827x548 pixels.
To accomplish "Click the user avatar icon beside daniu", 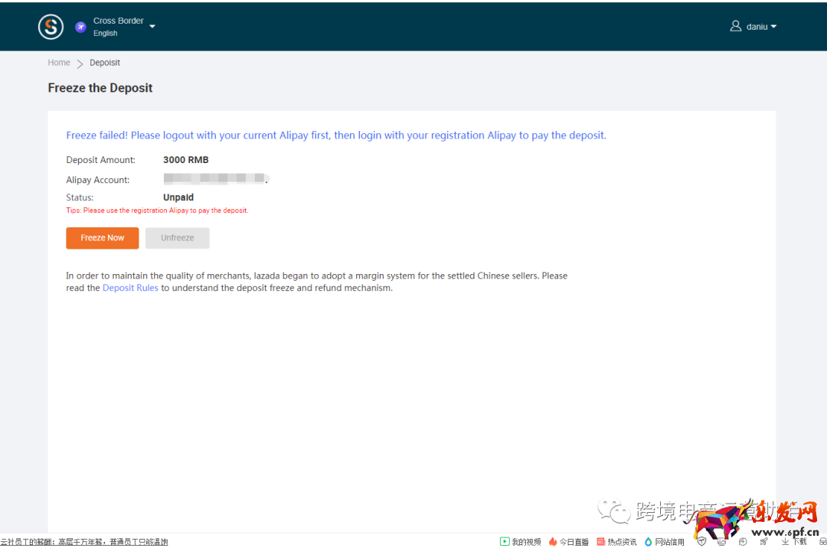I will click(x=735, y=25).
